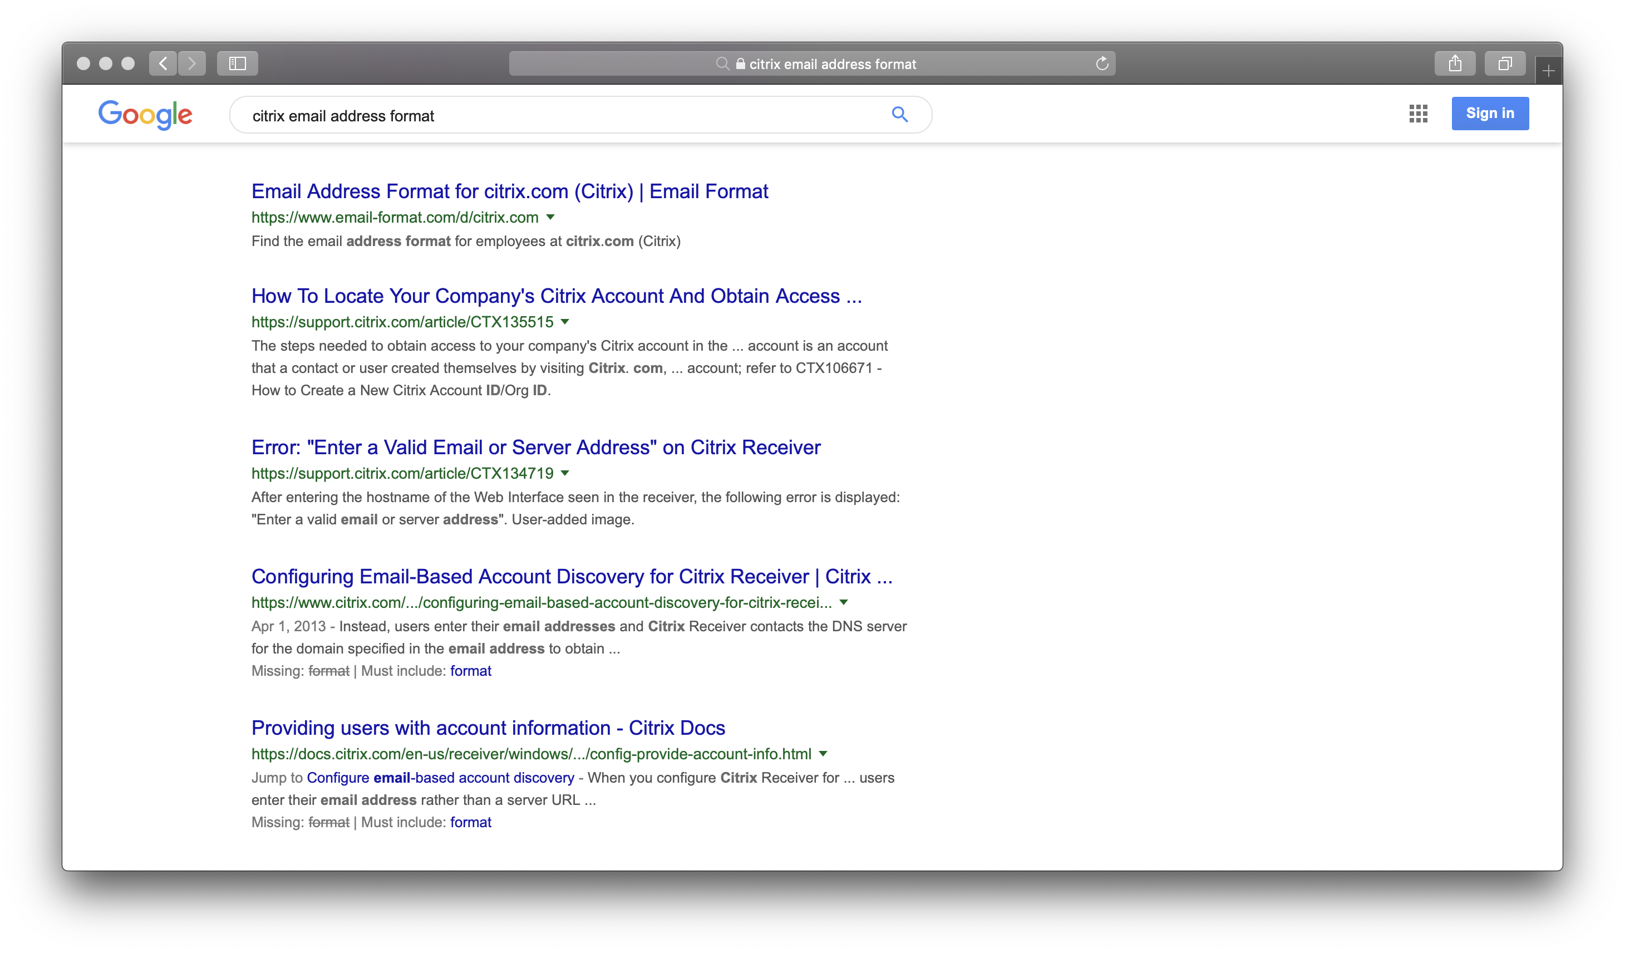Open Configuring Email-Based Account Discovery result
This screenshot has height=953, width=1625.
(572, 576)
